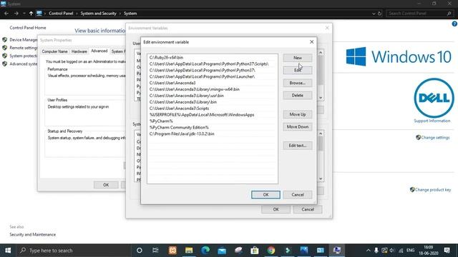458x257 pixels.
Task: Click the system variables list scroll-up arrow
Action: click(321, 133)
